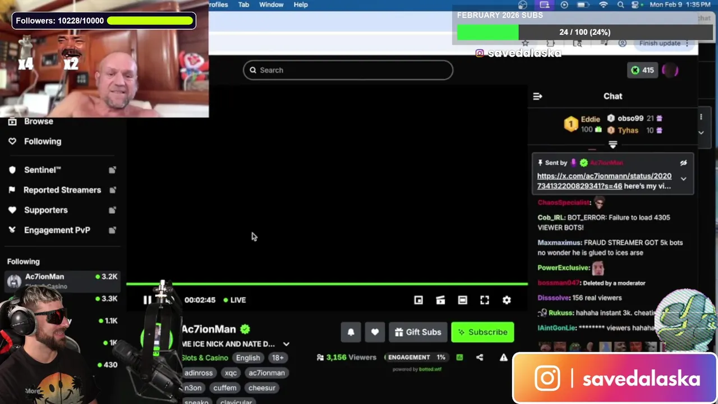Screen dimensions: 718x404
Task: Open the Window menu in the menu bar
Action: pos(271,4)
